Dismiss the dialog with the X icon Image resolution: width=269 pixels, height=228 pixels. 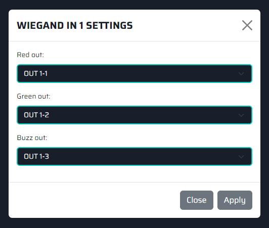[247, 25]
